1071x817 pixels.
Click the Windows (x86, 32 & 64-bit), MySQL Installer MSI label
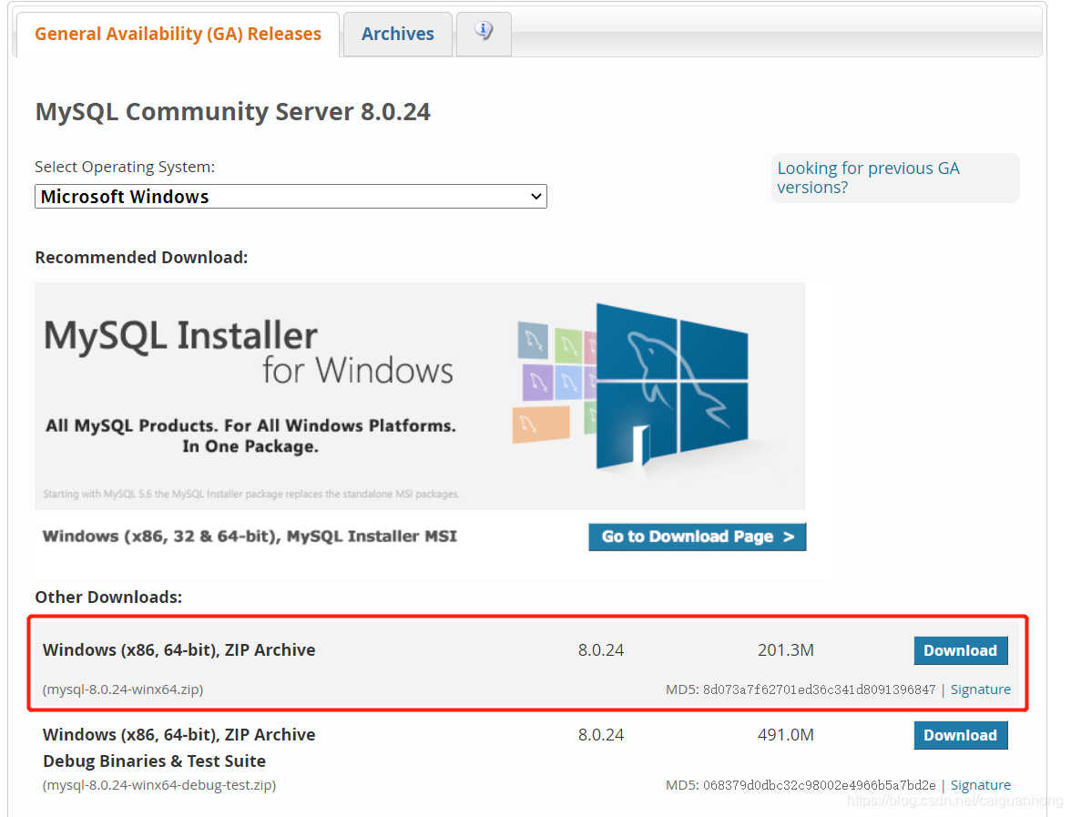250,536
